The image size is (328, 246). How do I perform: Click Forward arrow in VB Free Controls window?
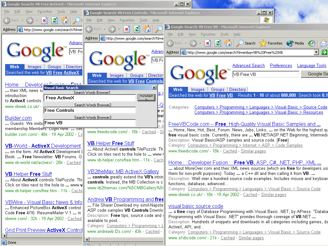point(112,29)
